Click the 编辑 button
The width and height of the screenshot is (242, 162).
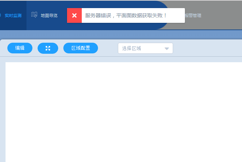click(x=20, y=48)
